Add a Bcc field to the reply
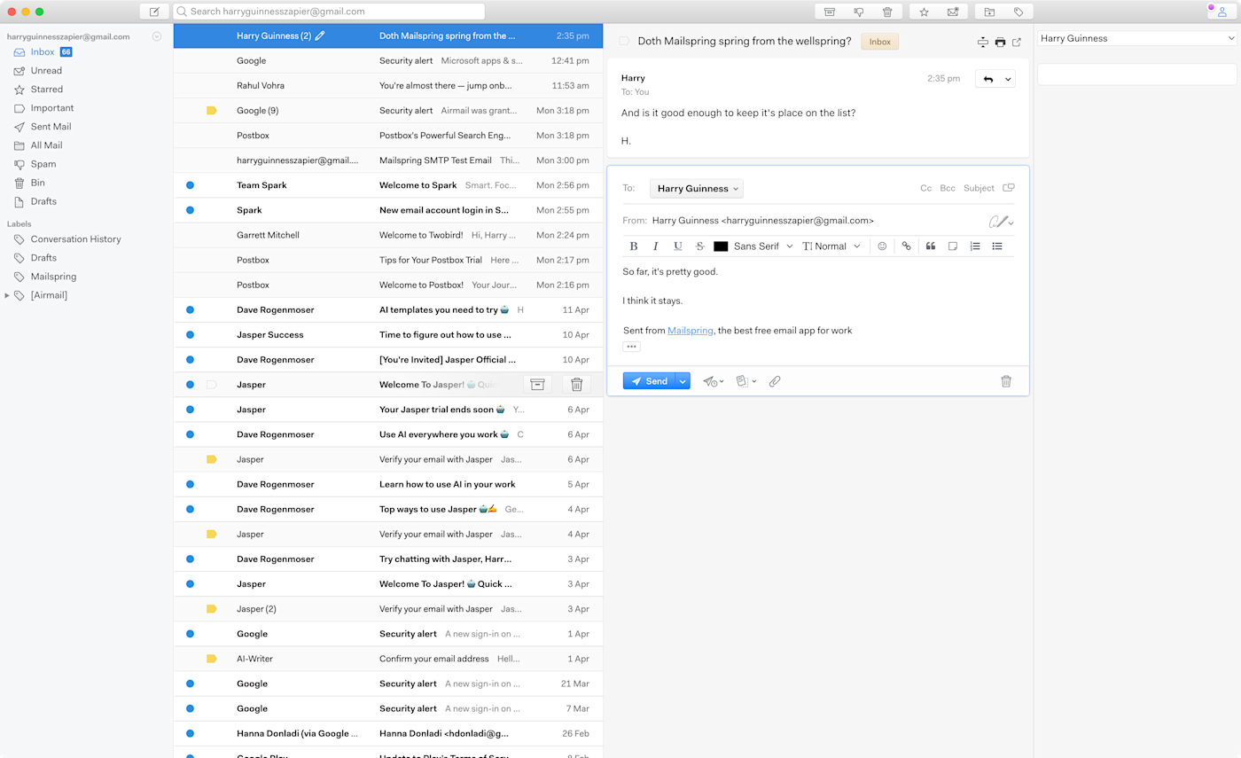 (948, 188)
